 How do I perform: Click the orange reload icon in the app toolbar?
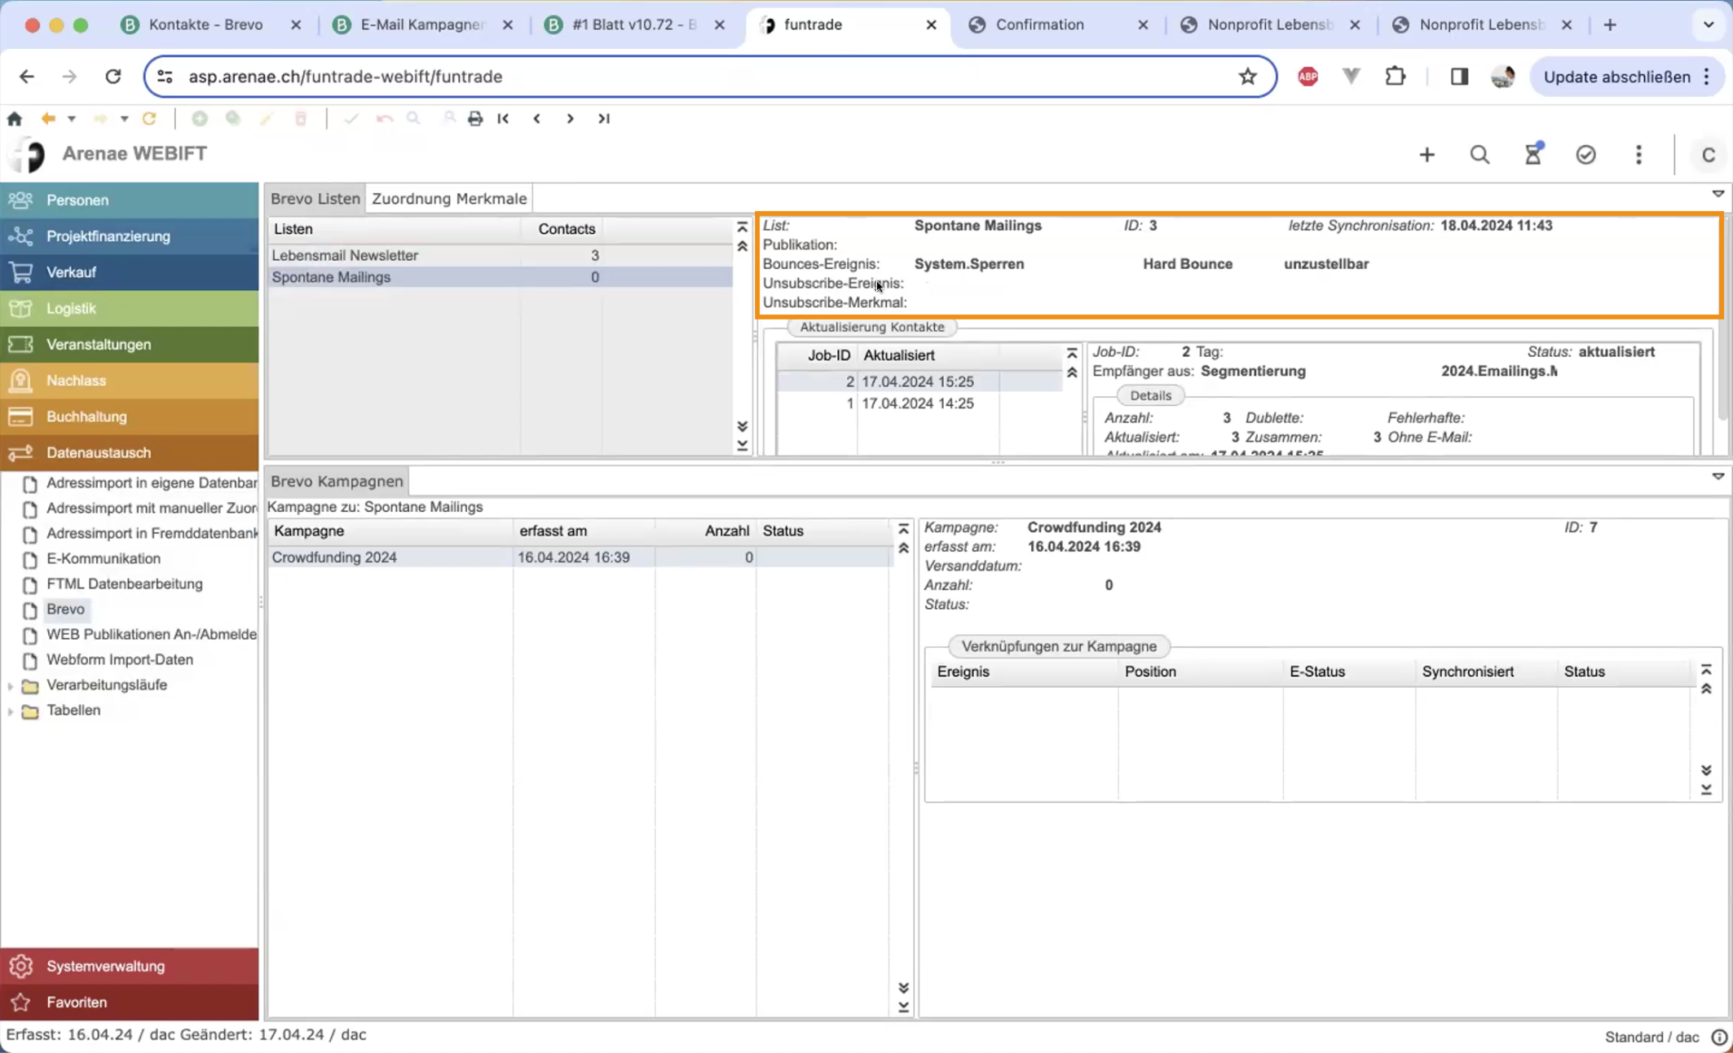(149, 119)
